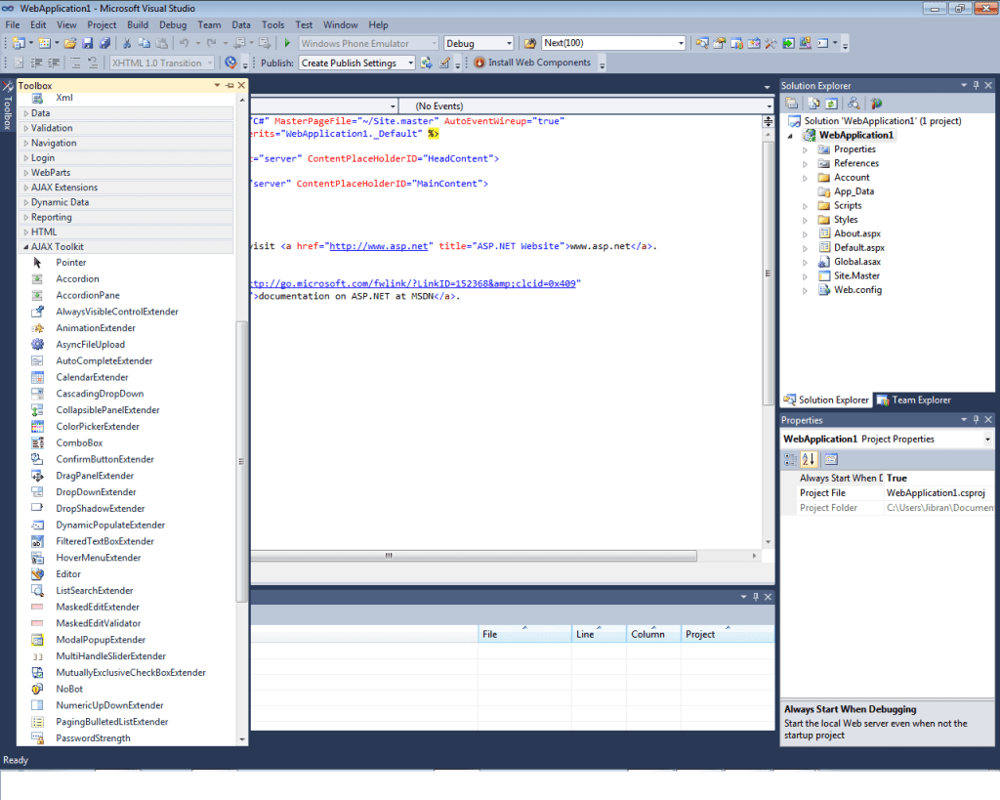Pick the ColorPickerExtender toolbox item
Viewport: 1000px width, 800px height.
pyautogui.click(x=98, y=427)
